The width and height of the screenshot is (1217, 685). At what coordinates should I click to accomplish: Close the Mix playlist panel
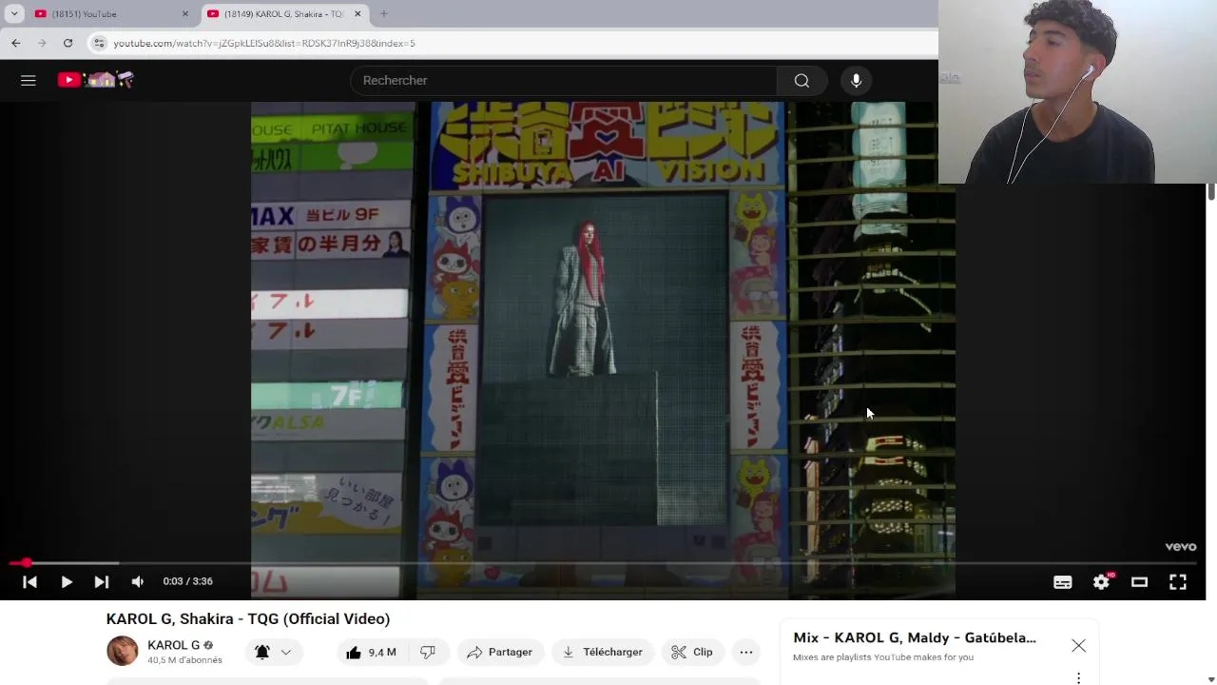coord(1078,646)
